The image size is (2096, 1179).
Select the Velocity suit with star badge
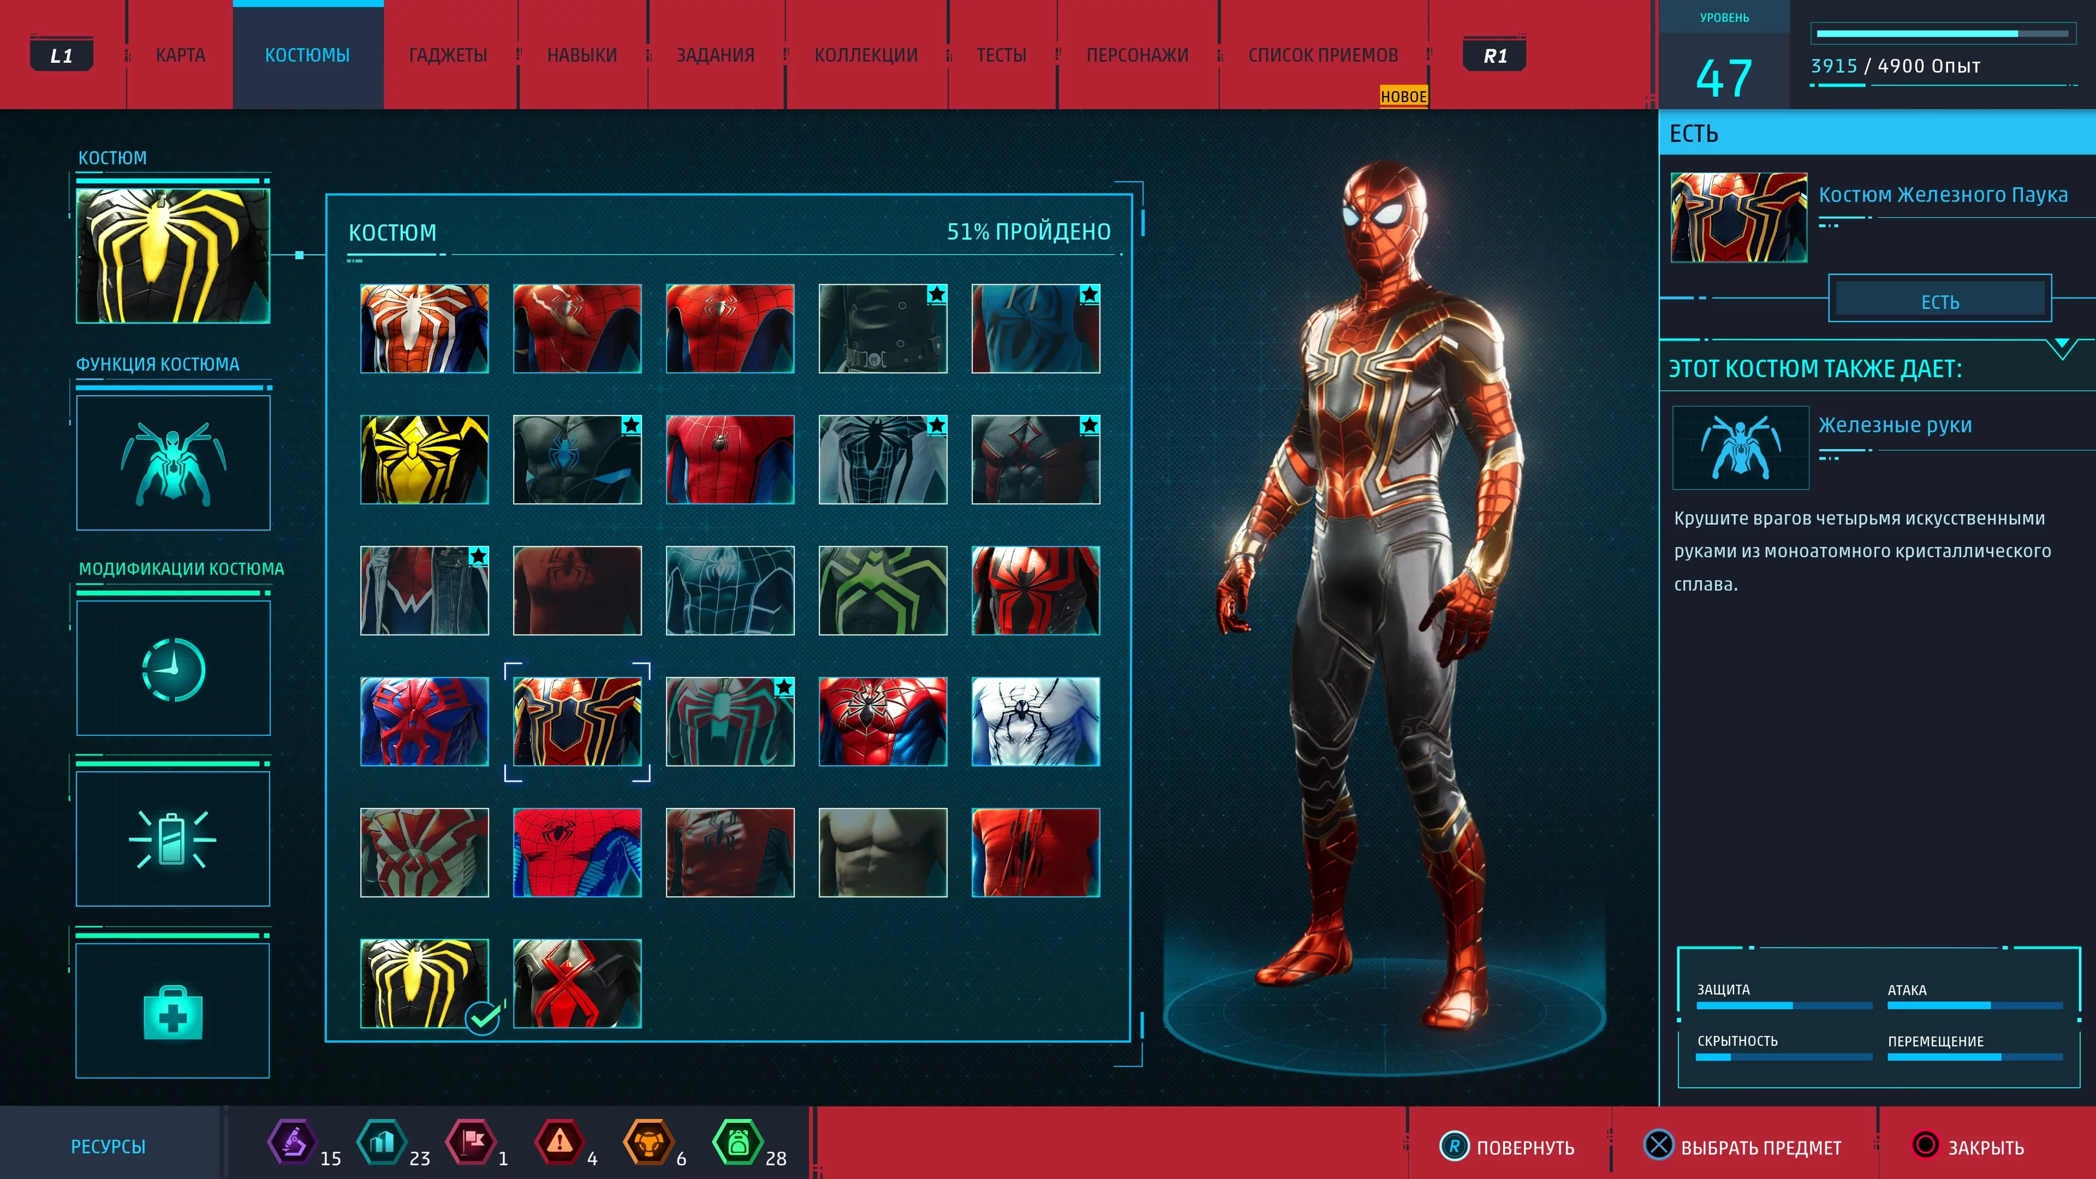(730, 722)
